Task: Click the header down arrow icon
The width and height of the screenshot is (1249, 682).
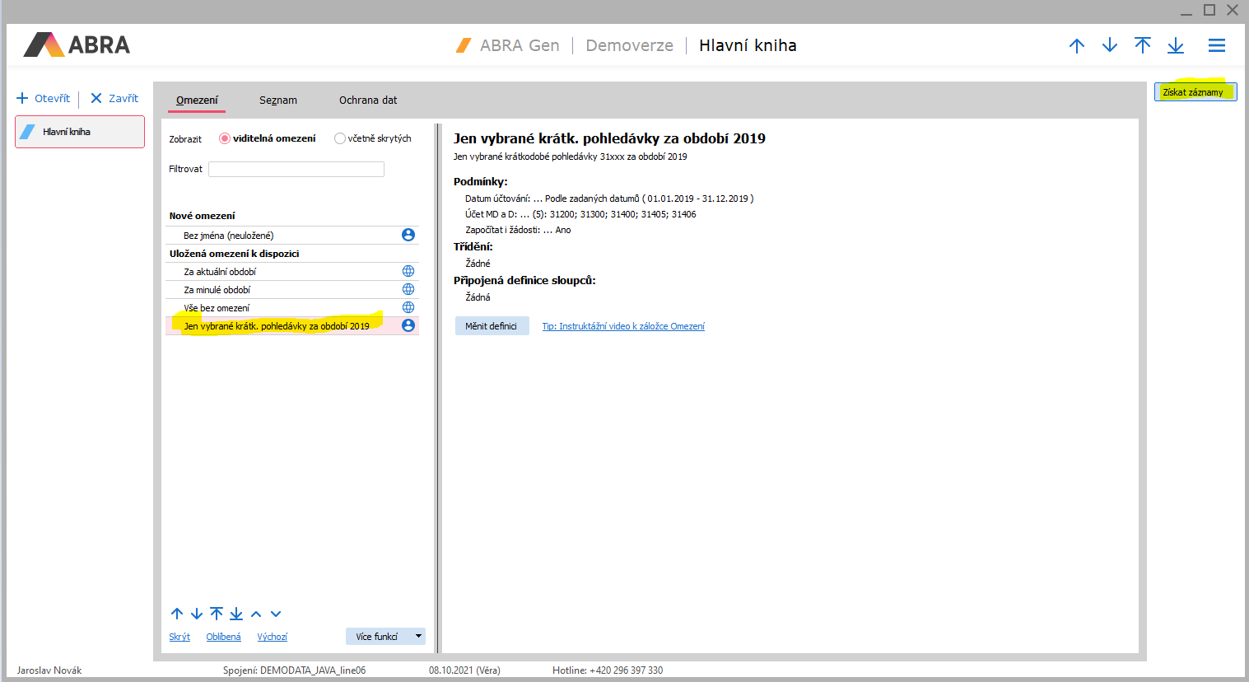Action: point(1109,46)
